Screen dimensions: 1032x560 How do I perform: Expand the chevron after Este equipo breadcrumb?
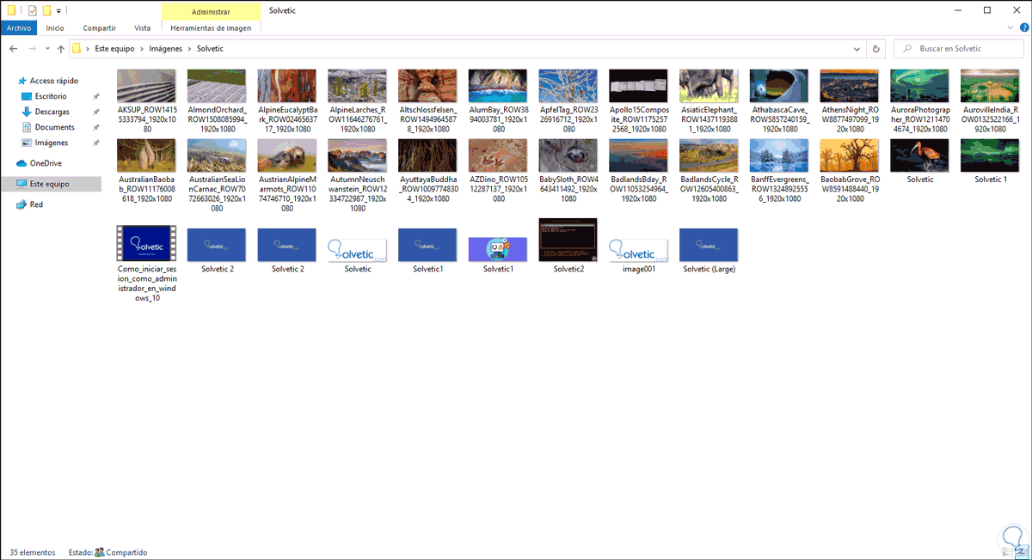[141, 49]
